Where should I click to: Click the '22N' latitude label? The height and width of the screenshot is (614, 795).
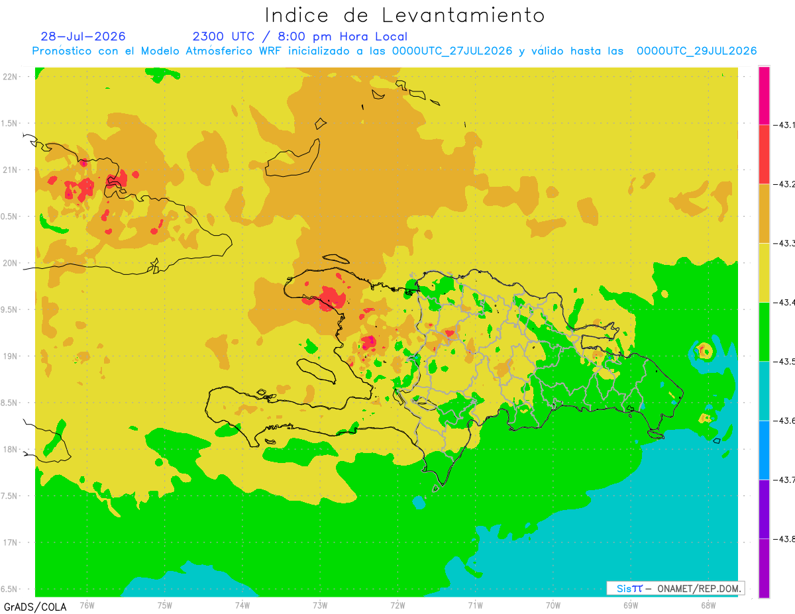tap(11, 77)
